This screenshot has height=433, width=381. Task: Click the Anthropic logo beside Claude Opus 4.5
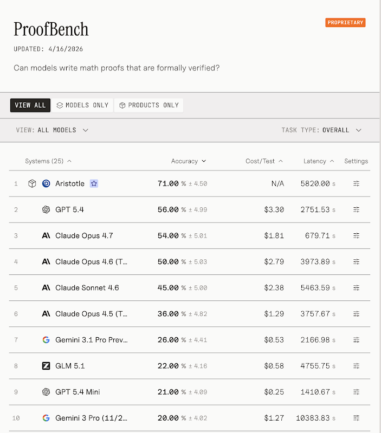(x=46, y=314)
